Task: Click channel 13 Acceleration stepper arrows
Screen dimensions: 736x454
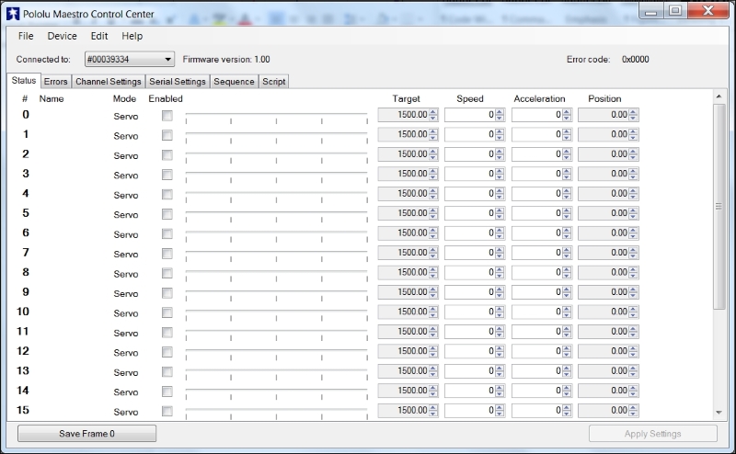Action: click(x=567, y=371)
